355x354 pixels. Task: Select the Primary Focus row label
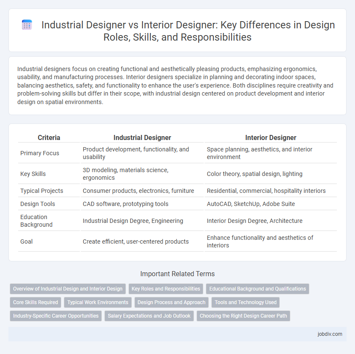pyautogui.click(x=40, y=153)
